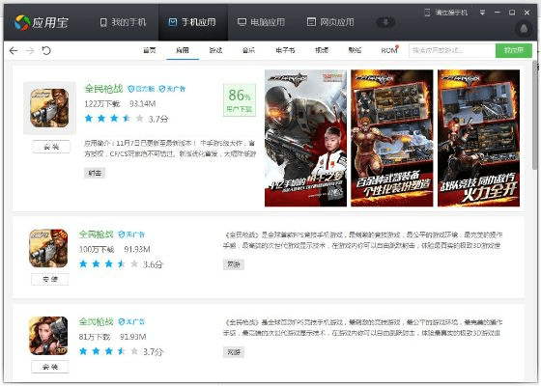Click the 3.6分 star rating
The width and height of the screenshot is (541, 386).
[x=121, y=264]
